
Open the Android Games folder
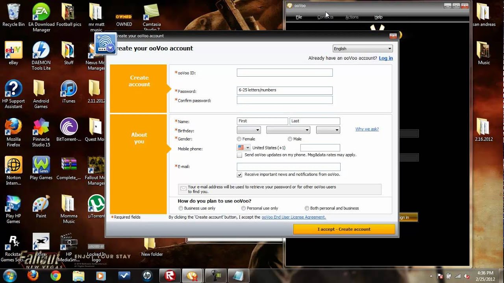(41, 94)
